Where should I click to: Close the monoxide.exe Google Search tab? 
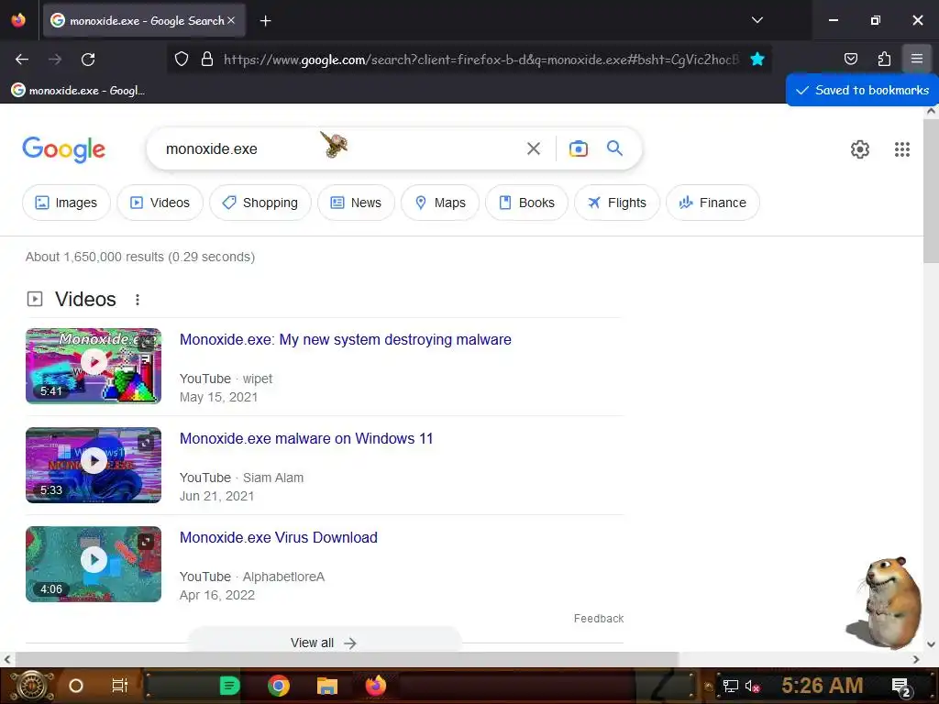click(231, 20)
